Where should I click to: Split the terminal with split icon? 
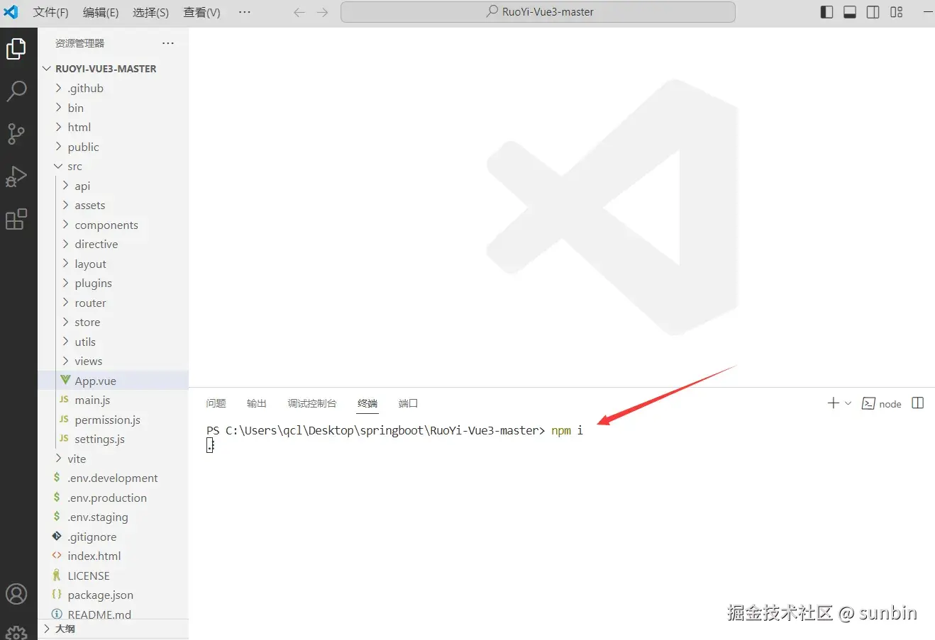coord(917,403)
